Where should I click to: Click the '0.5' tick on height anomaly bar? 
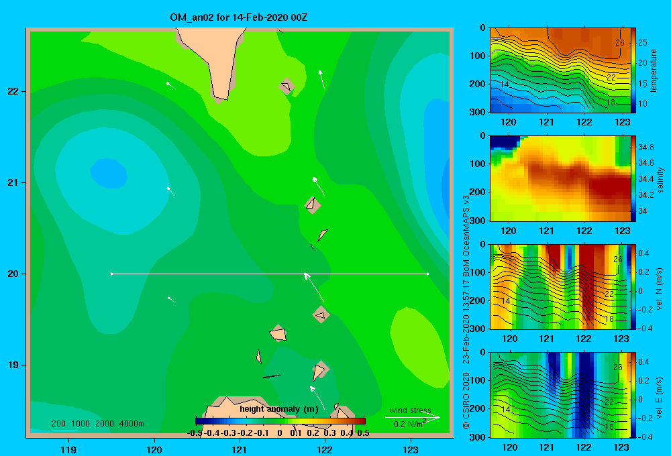(x=363, y=433)
